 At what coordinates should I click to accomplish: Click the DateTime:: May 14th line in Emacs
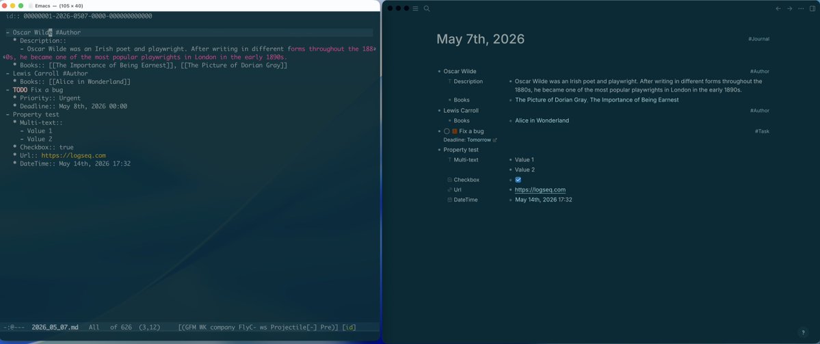coord(72,163)
